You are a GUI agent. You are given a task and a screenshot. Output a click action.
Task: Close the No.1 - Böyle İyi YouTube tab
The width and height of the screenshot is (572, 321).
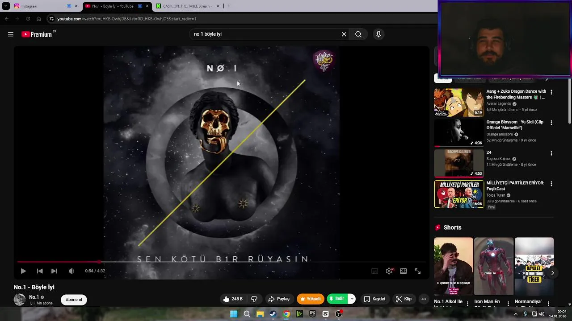pos(147,6)
